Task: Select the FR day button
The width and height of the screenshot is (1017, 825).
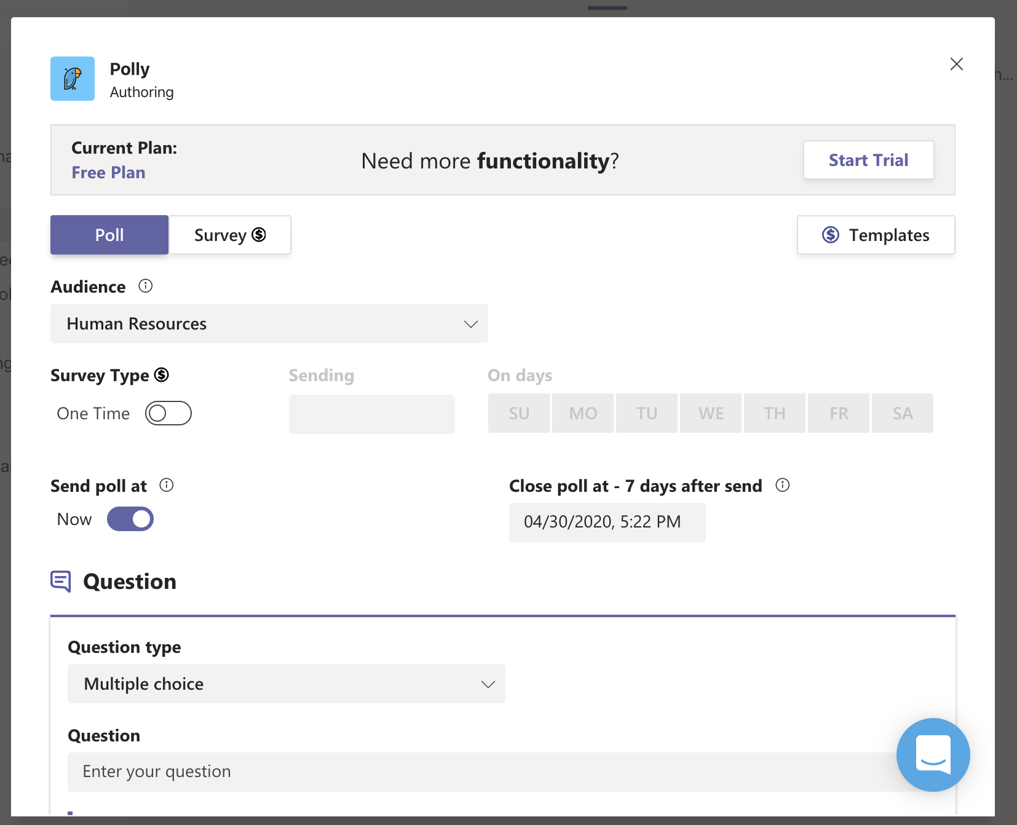Action: [x=839, y=413]
